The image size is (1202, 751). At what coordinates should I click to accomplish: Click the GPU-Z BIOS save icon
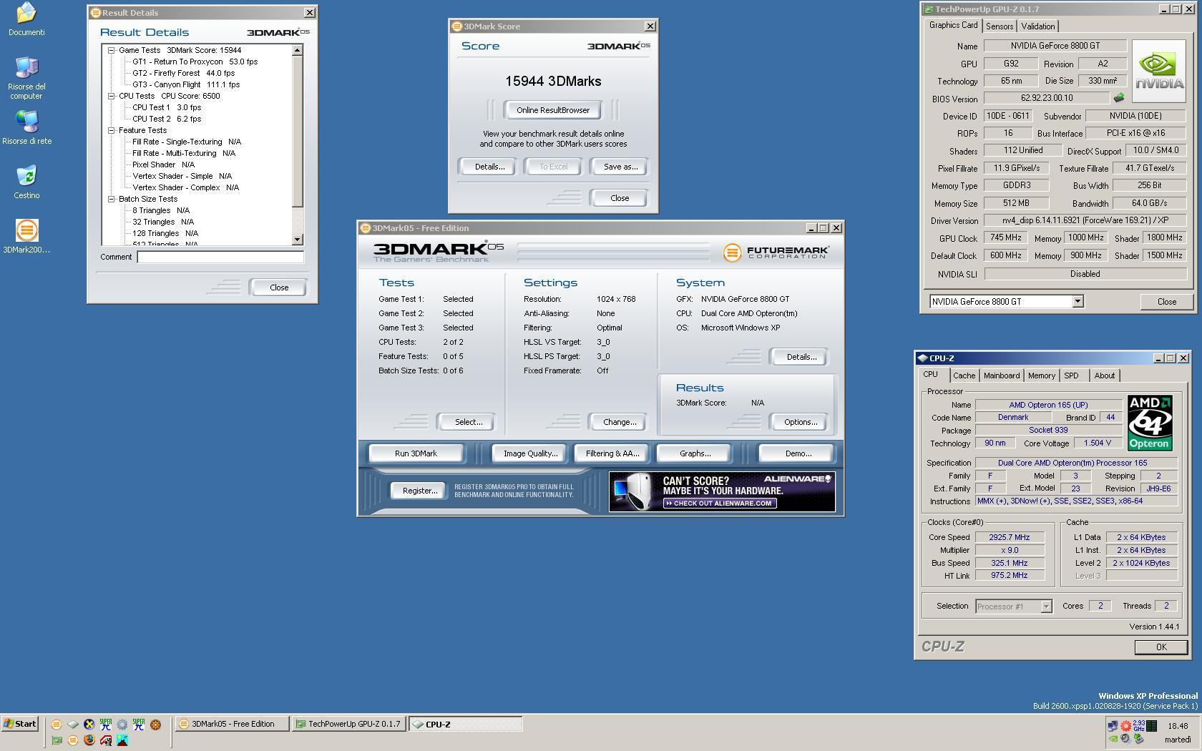1119,98
